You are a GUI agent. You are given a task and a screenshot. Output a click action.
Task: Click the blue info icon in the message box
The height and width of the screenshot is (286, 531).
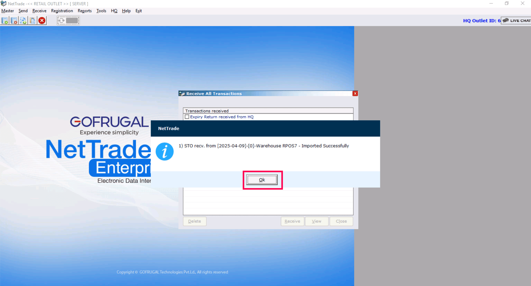click(165, 152)
